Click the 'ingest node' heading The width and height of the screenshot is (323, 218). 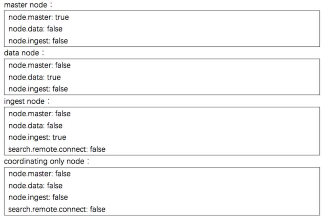pyautogui.click(x=24, y=101)
